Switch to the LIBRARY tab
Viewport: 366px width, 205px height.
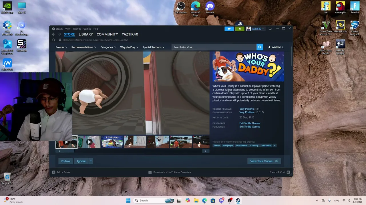click(x=86, y=34)
